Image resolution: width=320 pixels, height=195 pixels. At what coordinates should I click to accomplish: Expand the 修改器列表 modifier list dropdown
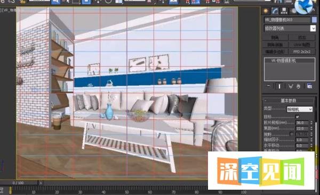(x=313, y=28)
